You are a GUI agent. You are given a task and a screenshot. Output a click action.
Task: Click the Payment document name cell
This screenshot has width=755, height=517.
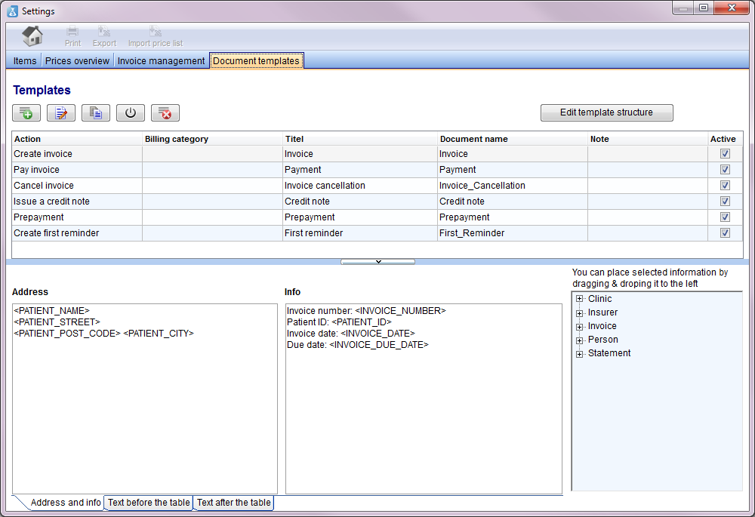point(513,170)
